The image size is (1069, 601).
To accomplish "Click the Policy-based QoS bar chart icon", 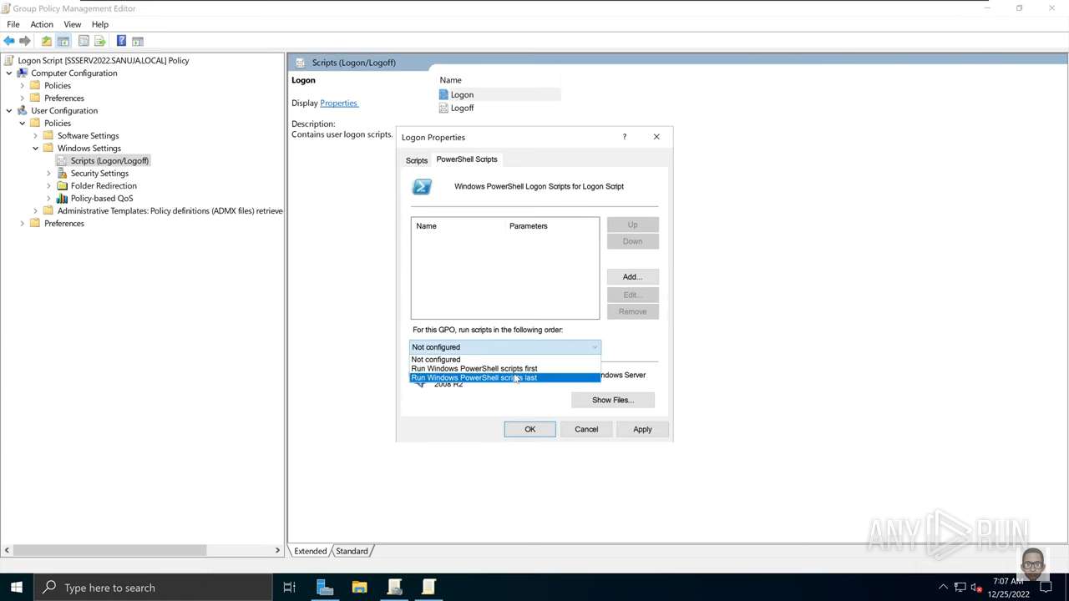I will click(62, 198).
